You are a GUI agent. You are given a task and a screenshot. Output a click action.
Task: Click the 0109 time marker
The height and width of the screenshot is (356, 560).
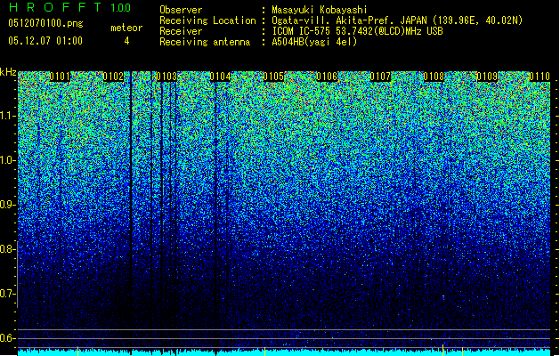[487, 77]
